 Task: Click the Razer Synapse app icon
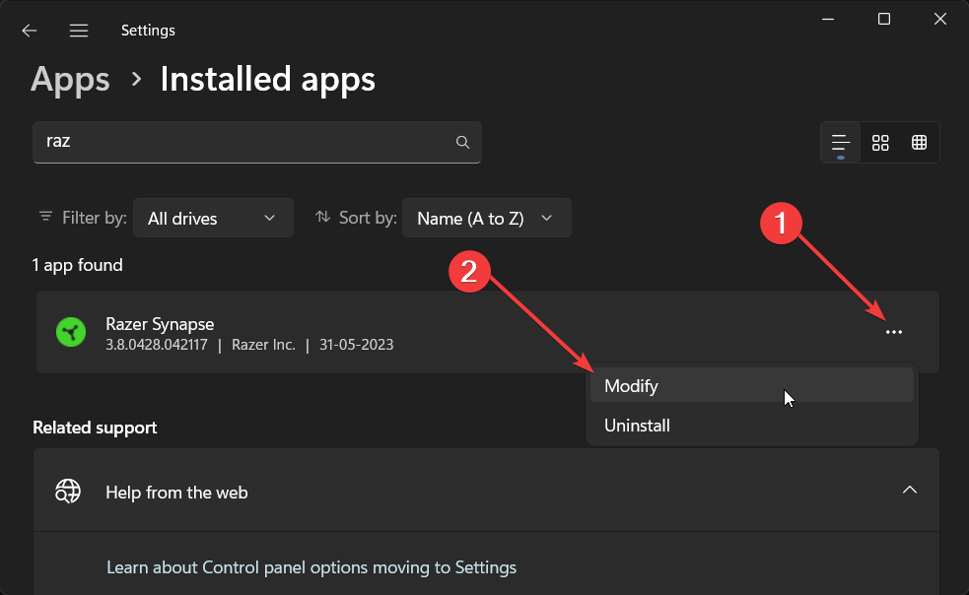pos(71,332)
